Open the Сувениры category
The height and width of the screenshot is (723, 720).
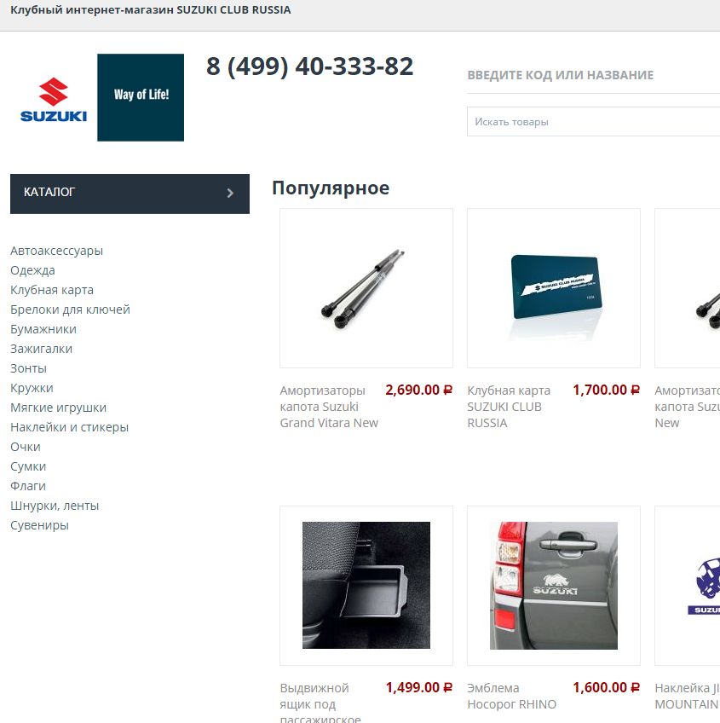point(40,526)
